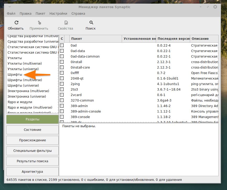The image size is (227, 190).
Task: Open the Настройки menu
Action: 58,14
